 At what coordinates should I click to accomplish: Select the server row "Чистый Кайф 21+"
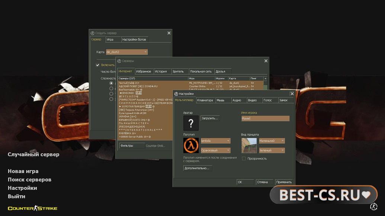pyautogui.click(x=190, y=83)
